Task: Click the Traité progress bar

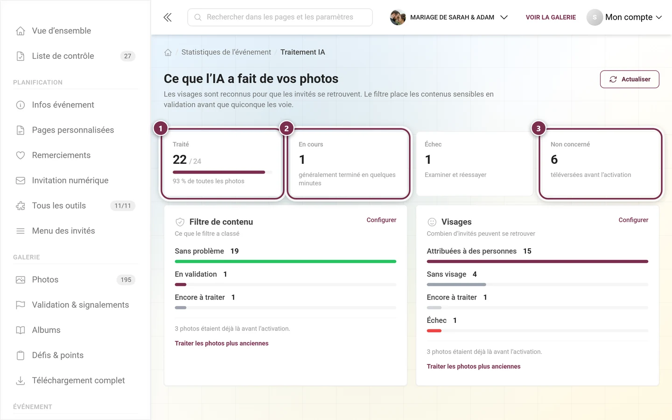Action: coord(222,172)
